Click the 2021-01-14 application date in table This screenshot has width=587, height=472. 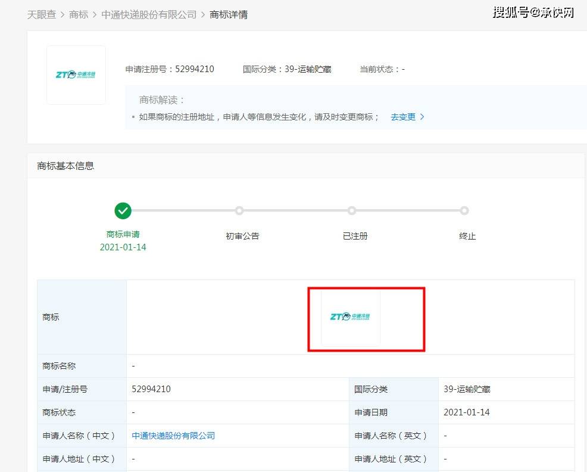tap(467, 412)
